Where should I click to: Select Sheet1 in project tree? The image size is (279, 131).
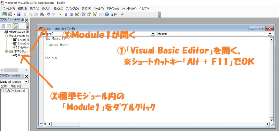[x=21, y=40]
